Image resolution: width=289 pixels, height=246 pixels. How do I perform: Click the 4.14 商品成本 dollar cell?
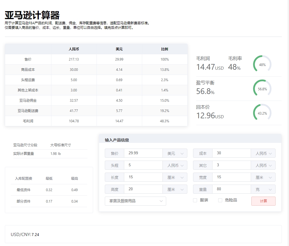click(119, 70)
